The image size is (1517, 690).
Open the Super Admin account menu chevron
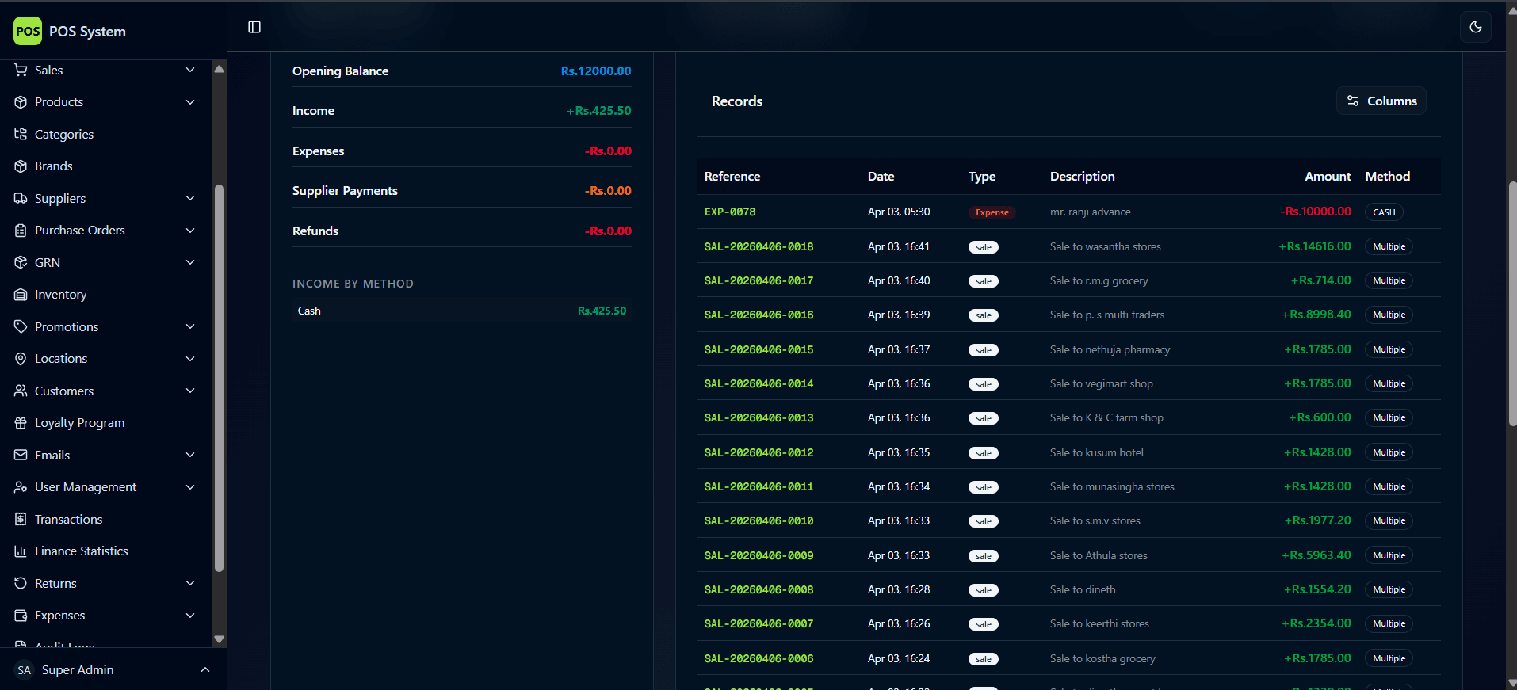[x=205, y=670]
